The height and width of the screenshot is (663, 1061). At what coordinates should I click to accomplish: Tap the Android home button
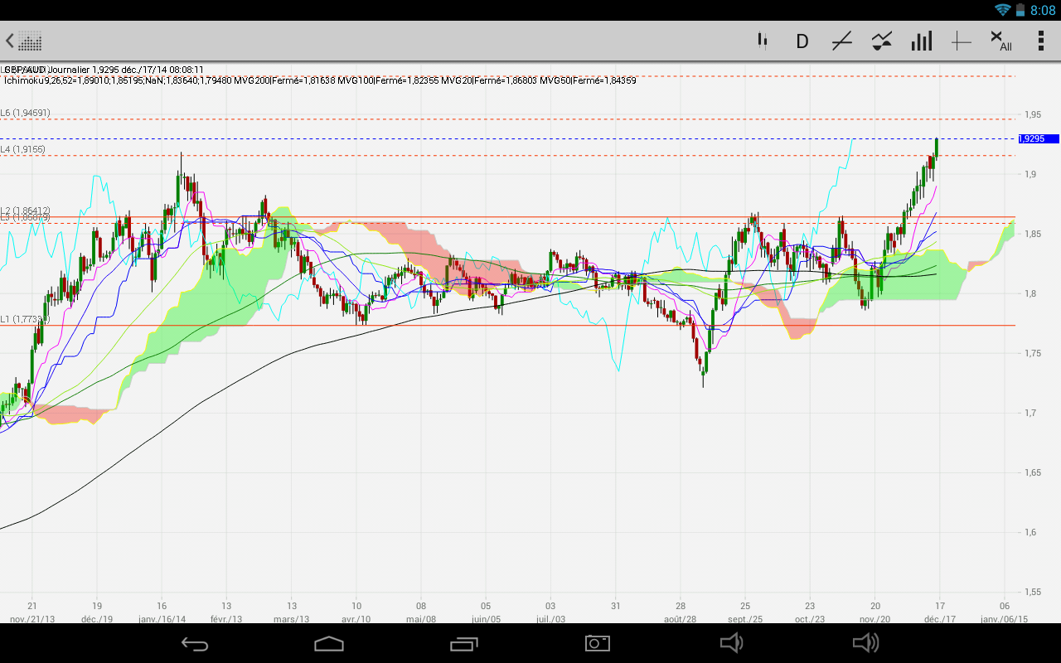329,643
